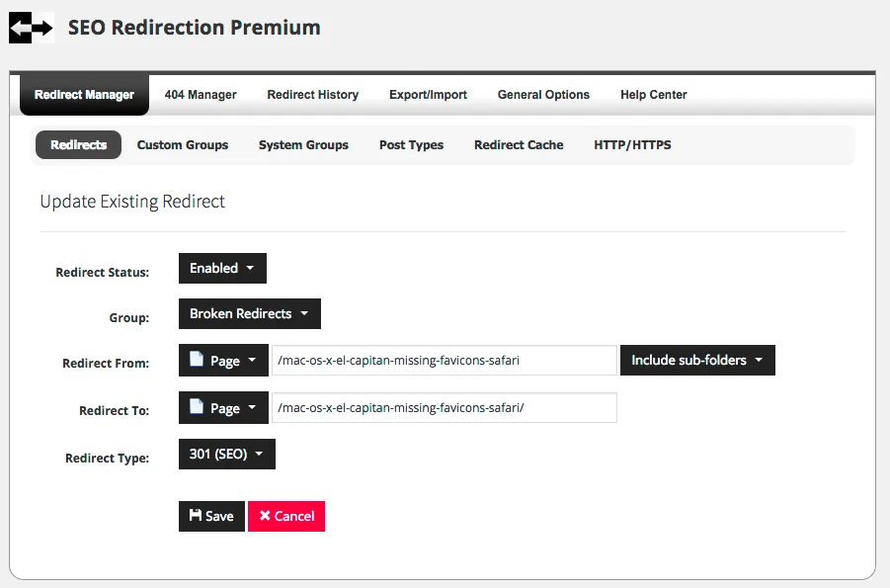Select the Custom Groups sub-tab
The width and height of the screenshot is (890, 588).
(183, 145)
